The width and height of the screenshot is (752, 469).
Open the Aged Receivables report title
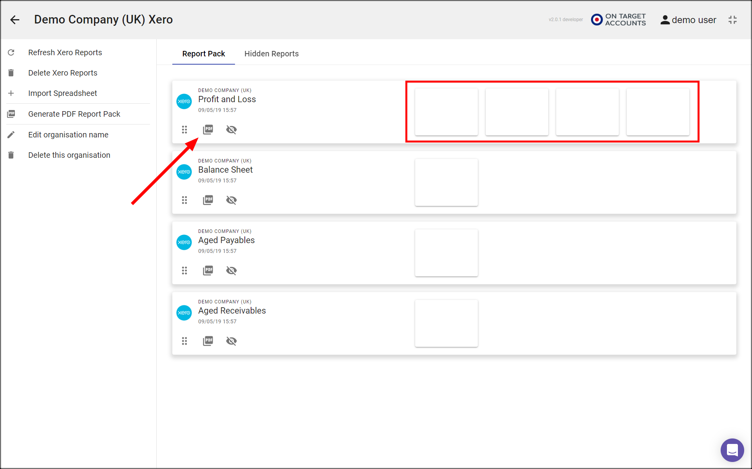(232, 311)
